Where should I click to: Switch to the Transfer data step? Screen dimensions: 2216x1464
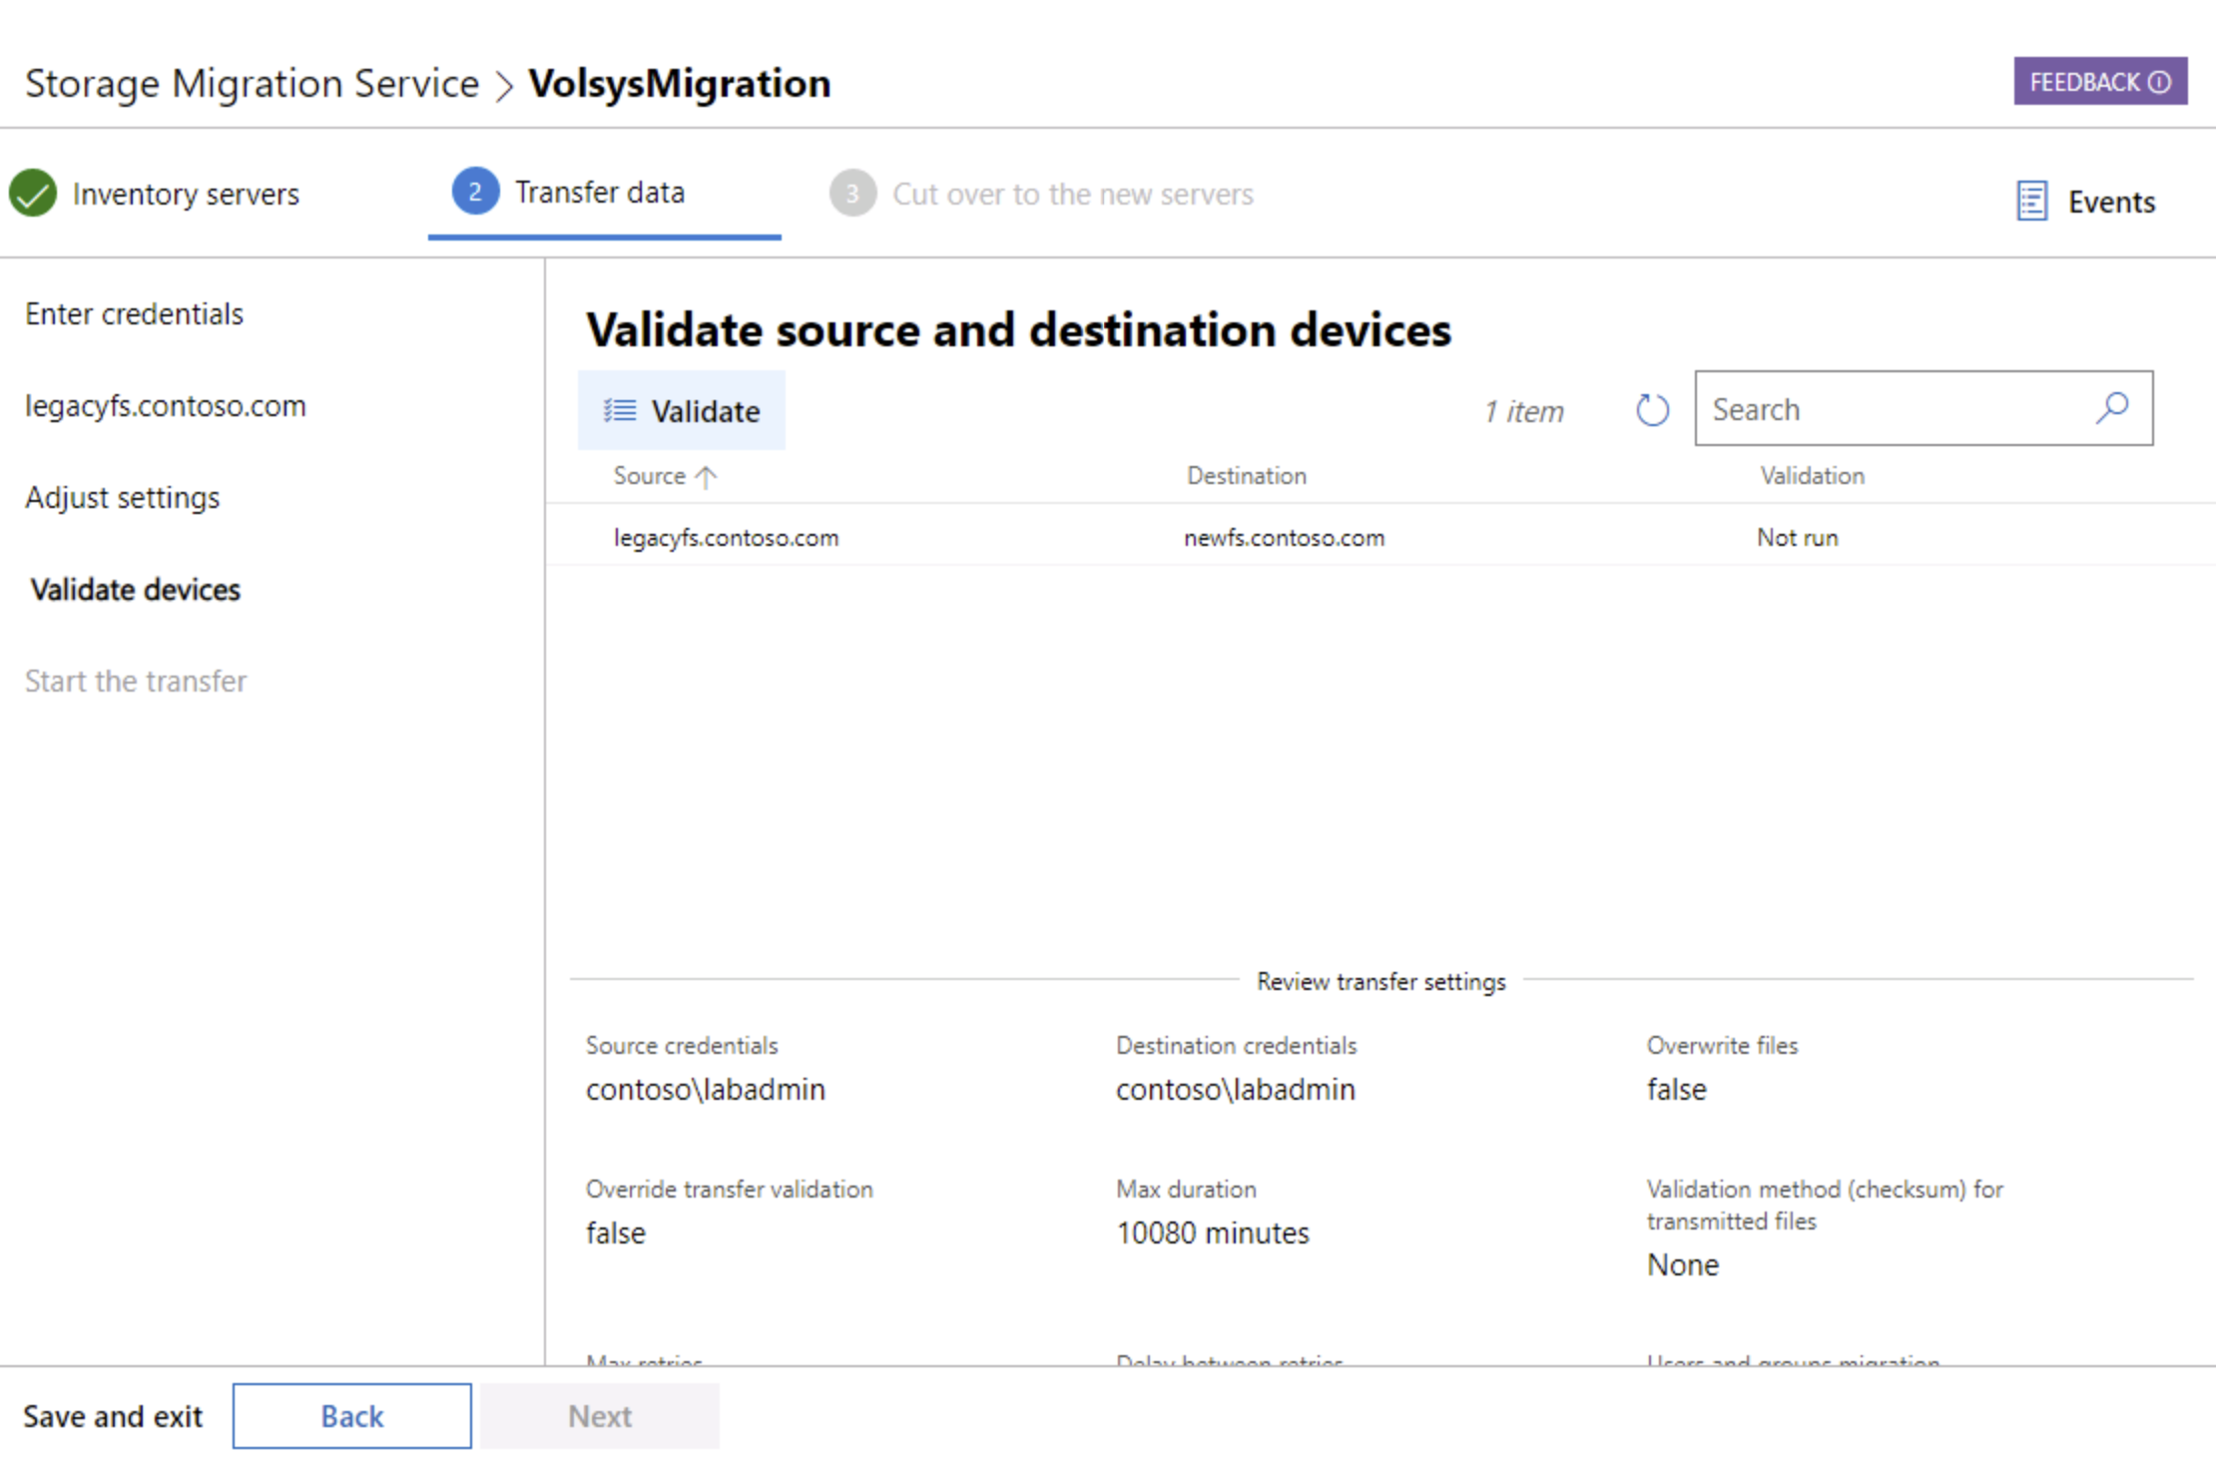pyautogui.click(x=599, y=192)
